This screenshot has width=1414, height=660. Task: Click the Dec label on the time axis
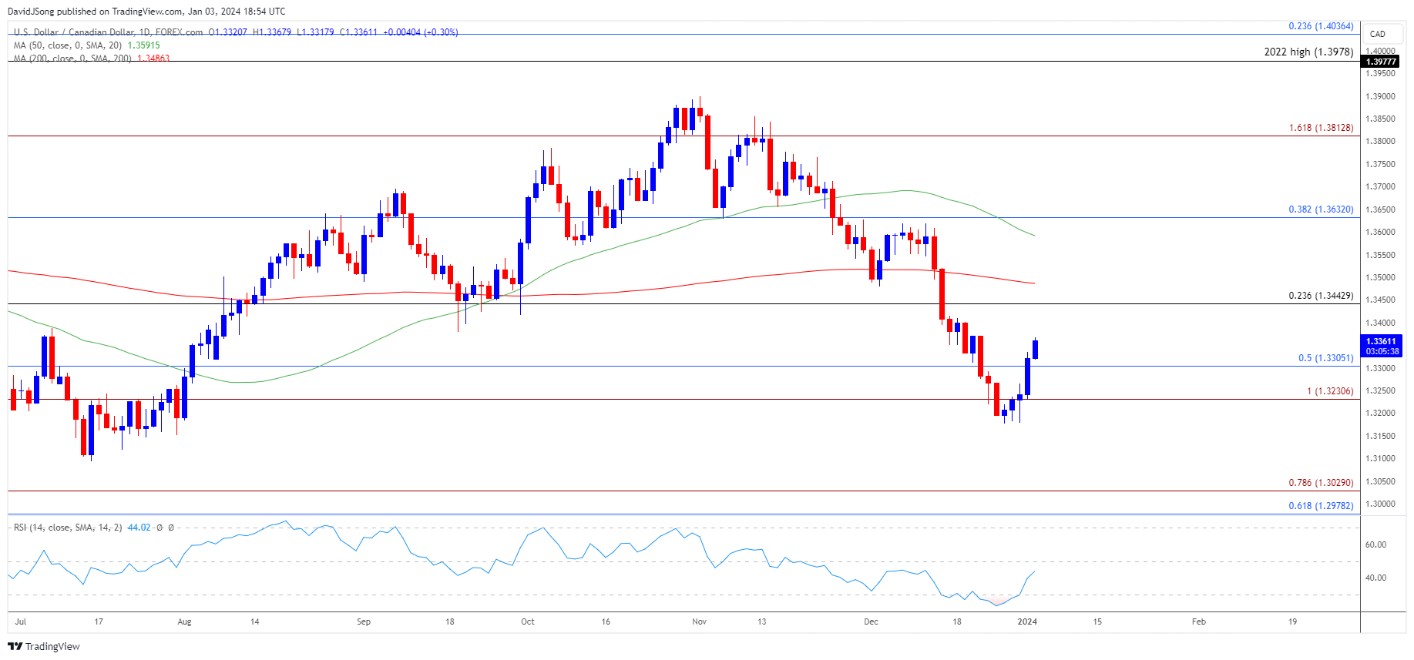pyautogui.click(x=872, y=621)
